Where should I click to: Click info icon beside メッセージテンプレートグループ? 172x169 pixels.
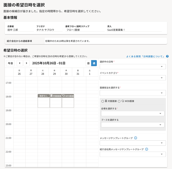point(135,138)
